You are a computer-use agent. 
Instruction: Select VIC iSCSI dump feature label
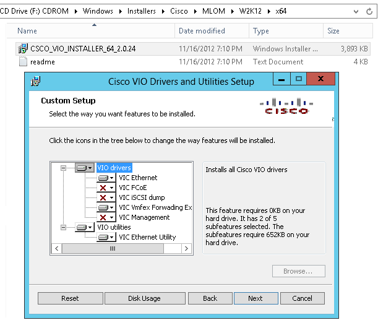click(142, 197)
